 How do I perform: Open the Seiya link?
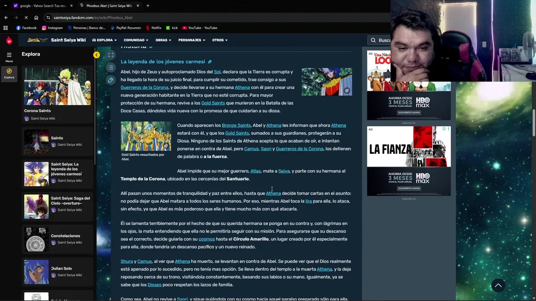(x=284, y=171)
